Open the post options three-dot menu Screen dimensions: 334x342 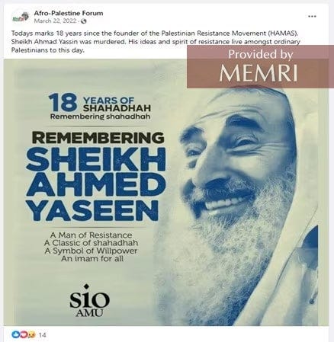312,17
